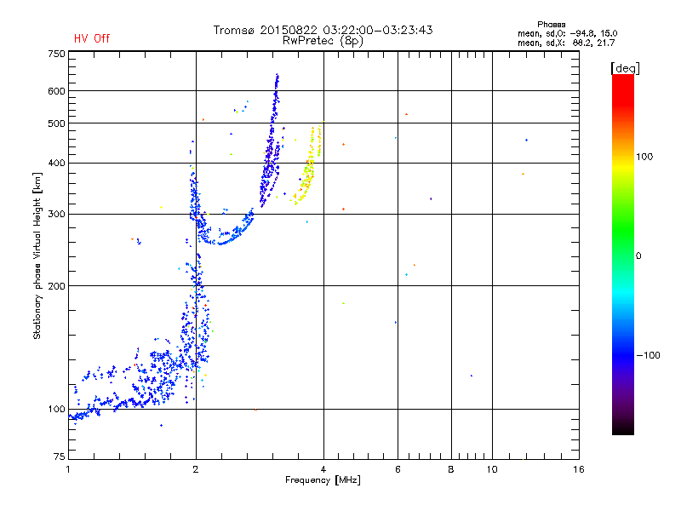
Task: Click the x-axis tick '4'
Action: point(323,469)
